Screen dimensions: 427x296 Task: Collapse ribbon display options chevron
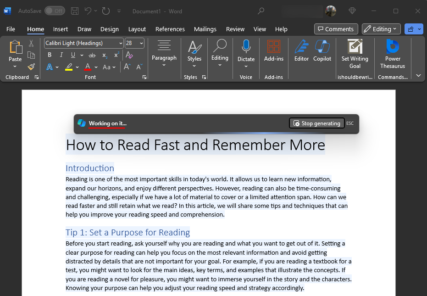tap(419, 76)
